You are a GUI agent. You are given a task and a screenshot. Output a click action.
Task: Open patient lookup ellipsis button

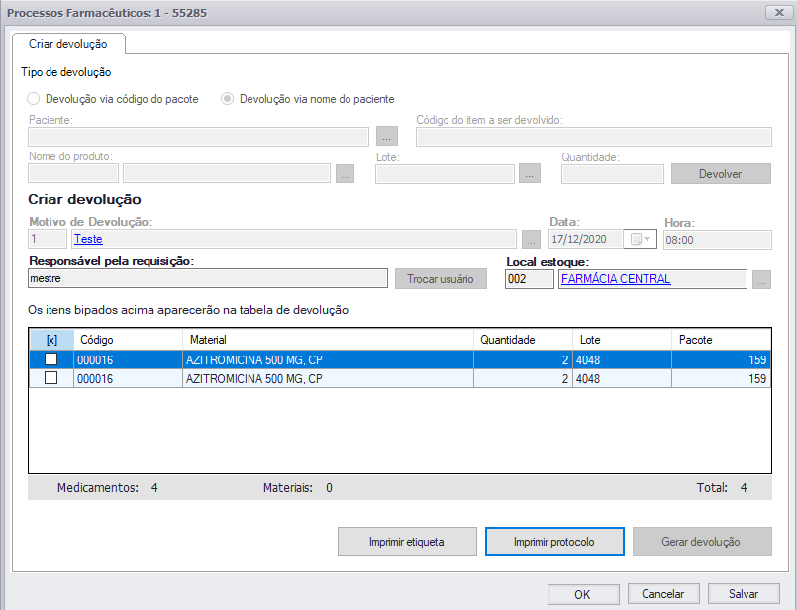point(387,137)
